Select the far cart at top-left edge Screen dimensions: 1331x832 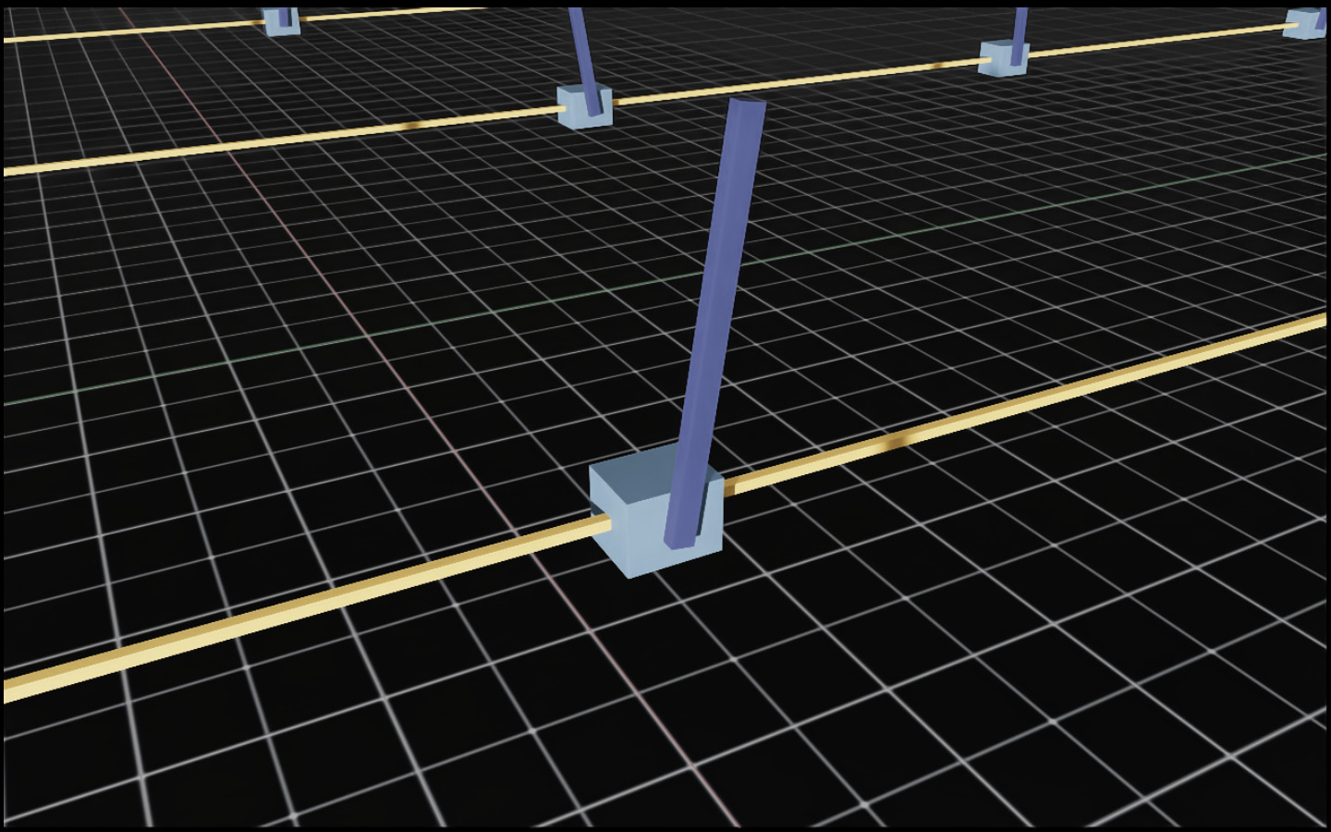coord(280,22)
